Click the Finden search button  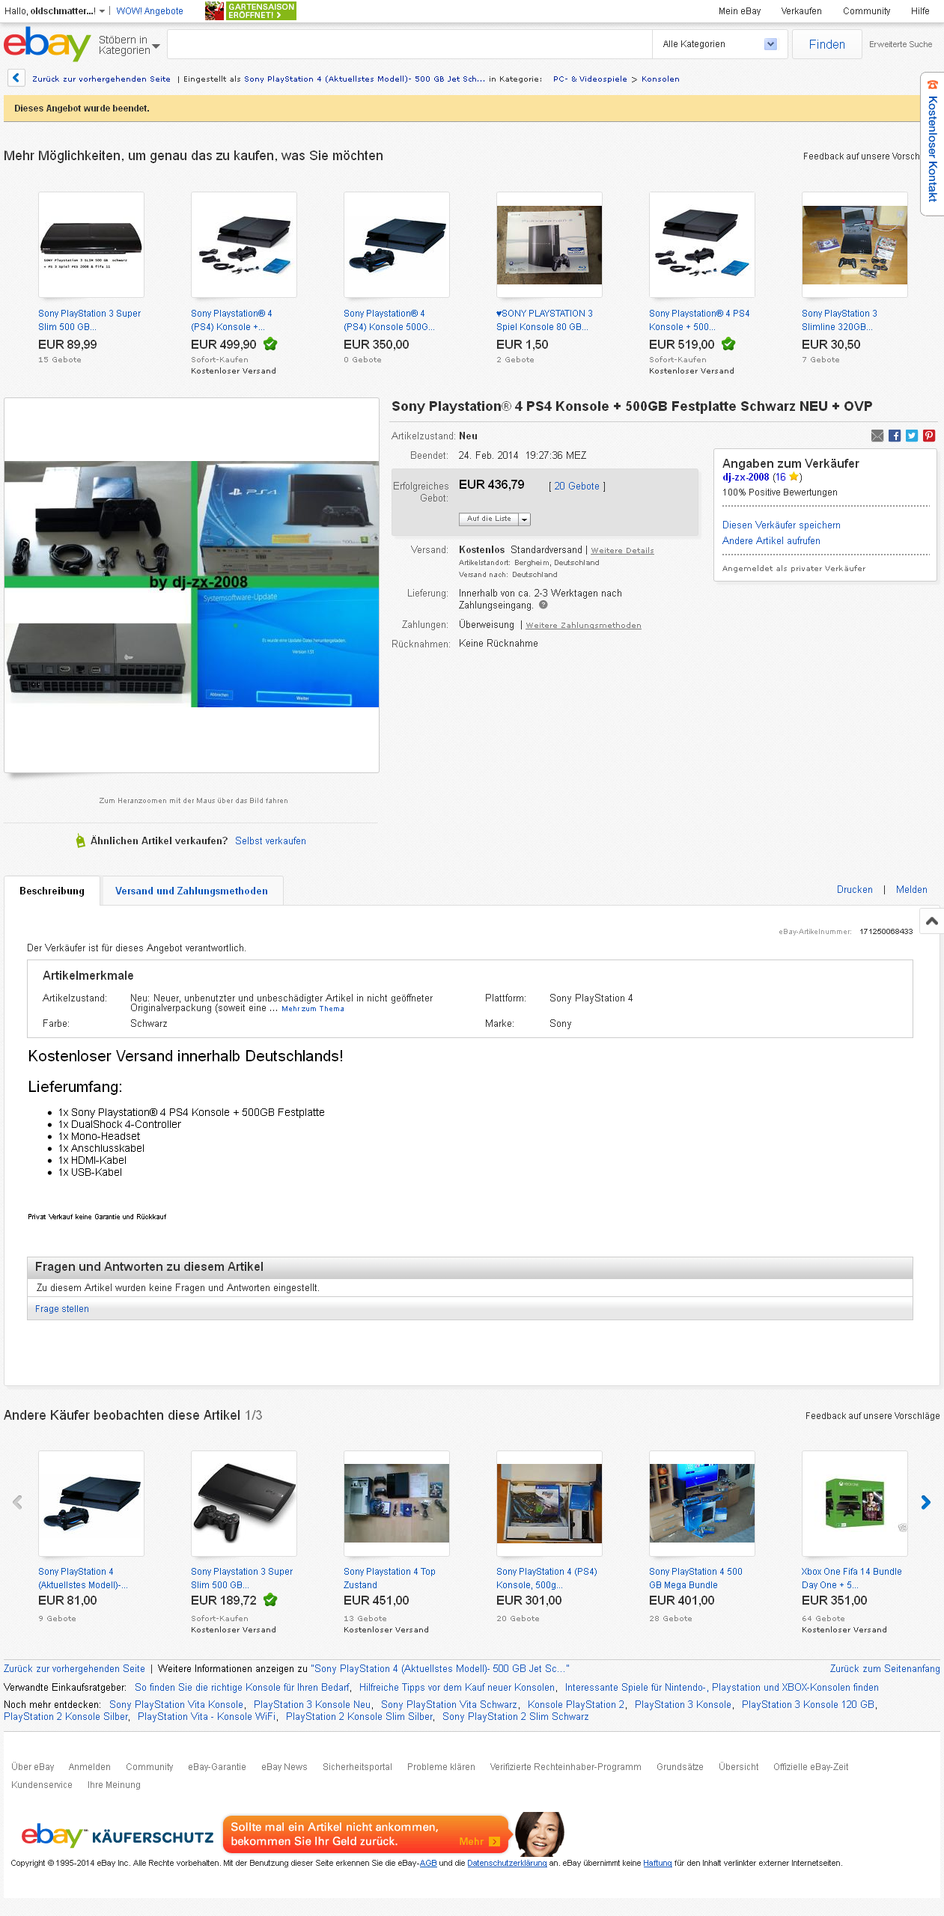(x=826, y=44)
